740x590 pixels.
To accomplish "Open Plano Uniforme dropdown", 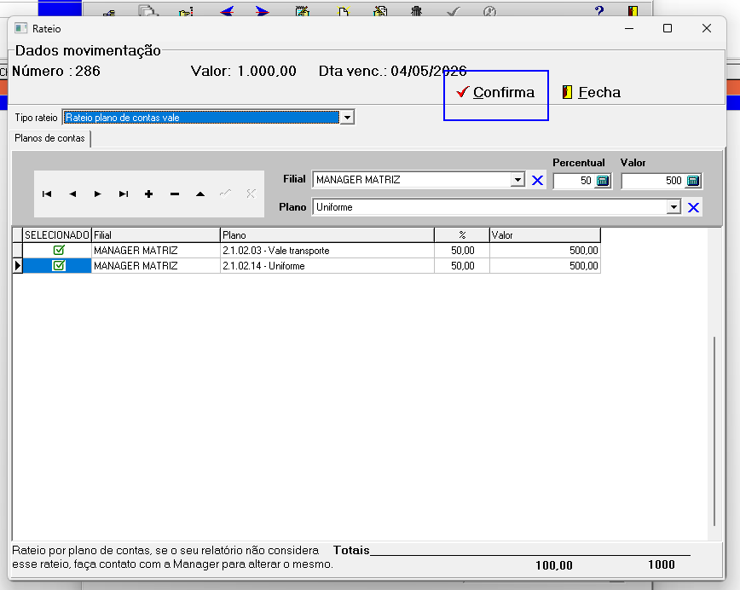I will click(674, 206).
